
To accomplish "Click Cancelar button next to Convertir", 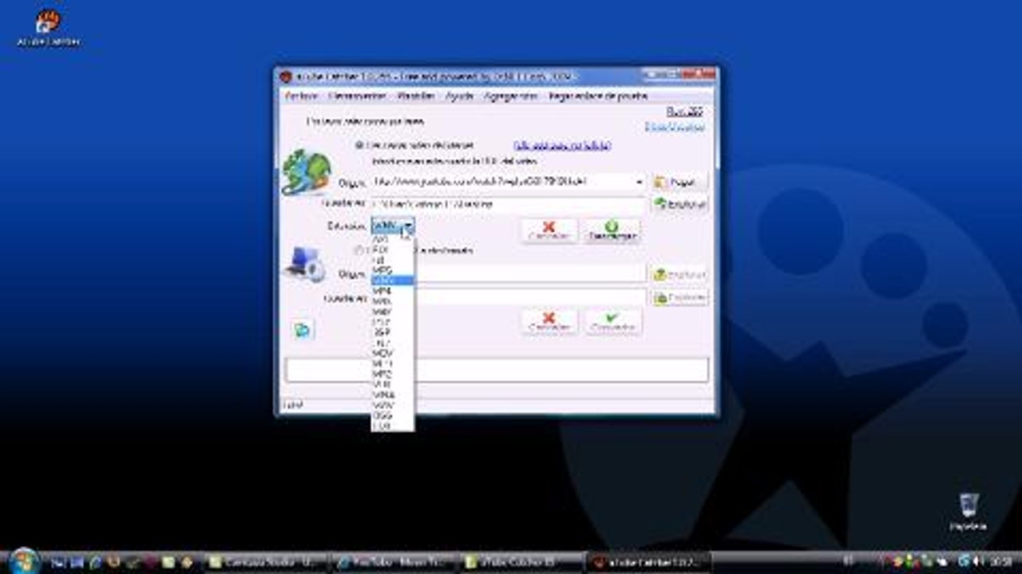I will coord(549,322).
